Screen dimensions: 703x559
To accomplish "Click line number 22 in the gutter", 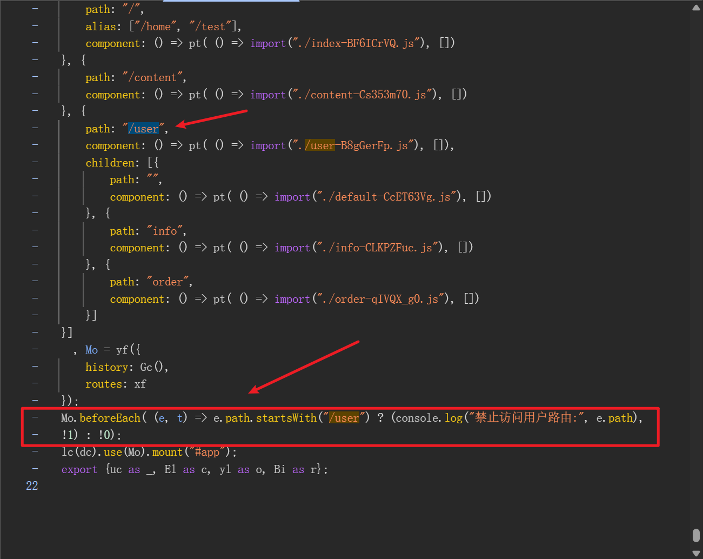I will 32,485.
